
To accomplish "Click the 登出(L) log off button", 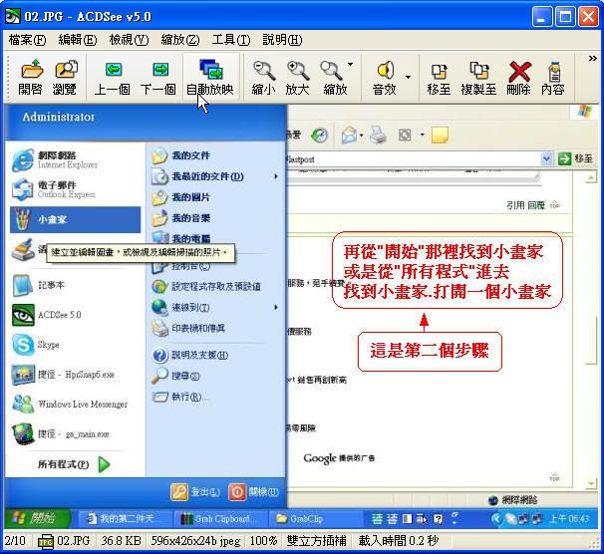I will click(195, 491).
